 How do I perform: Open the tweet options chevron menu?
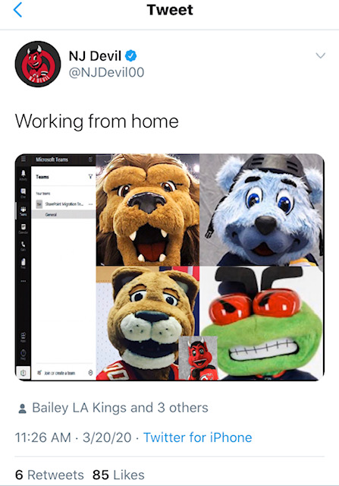(x=321, y=55)
